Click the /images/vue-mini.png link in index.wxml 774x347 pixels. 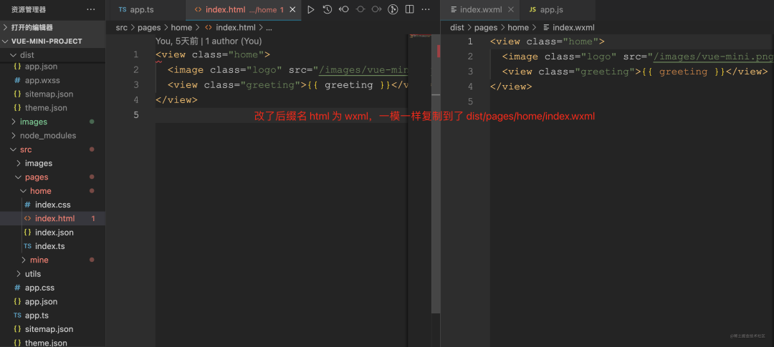pos(713,57)
